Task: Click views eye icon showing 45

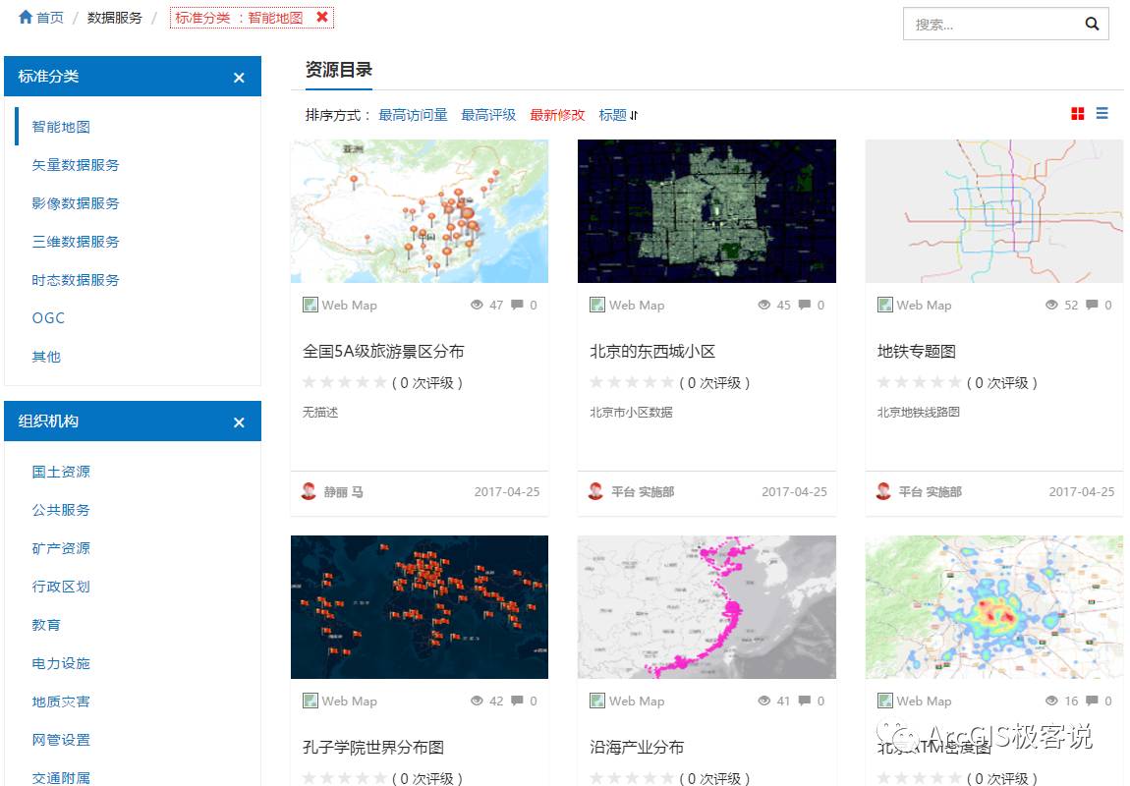Action: (x=763, y=305)
